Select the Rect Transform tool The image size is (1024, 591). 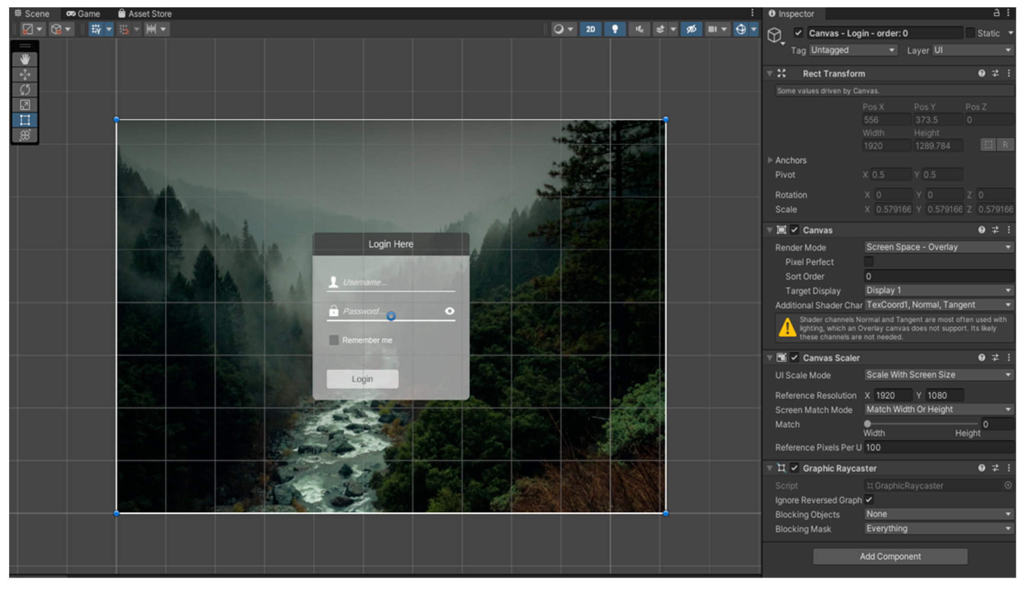pyautogui.click(x=25, y=120)
